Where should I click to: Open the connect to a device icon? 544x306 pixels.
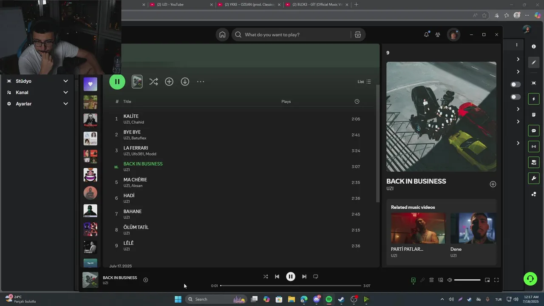click(441, 280)
